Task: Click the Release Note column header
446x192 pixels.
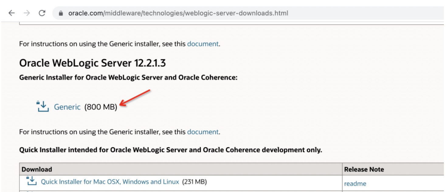Action: tap(364, 169)
